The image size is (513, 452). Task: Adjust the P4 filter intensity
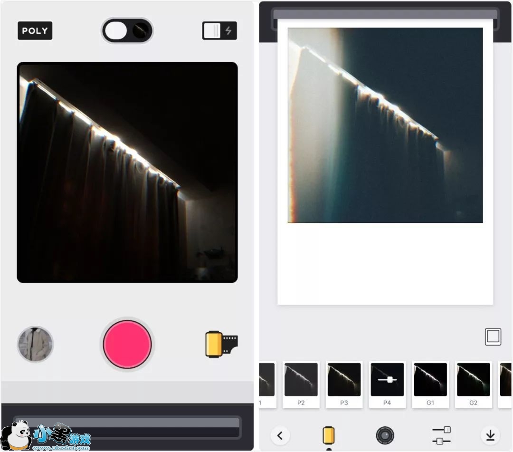tap(388, 385)
